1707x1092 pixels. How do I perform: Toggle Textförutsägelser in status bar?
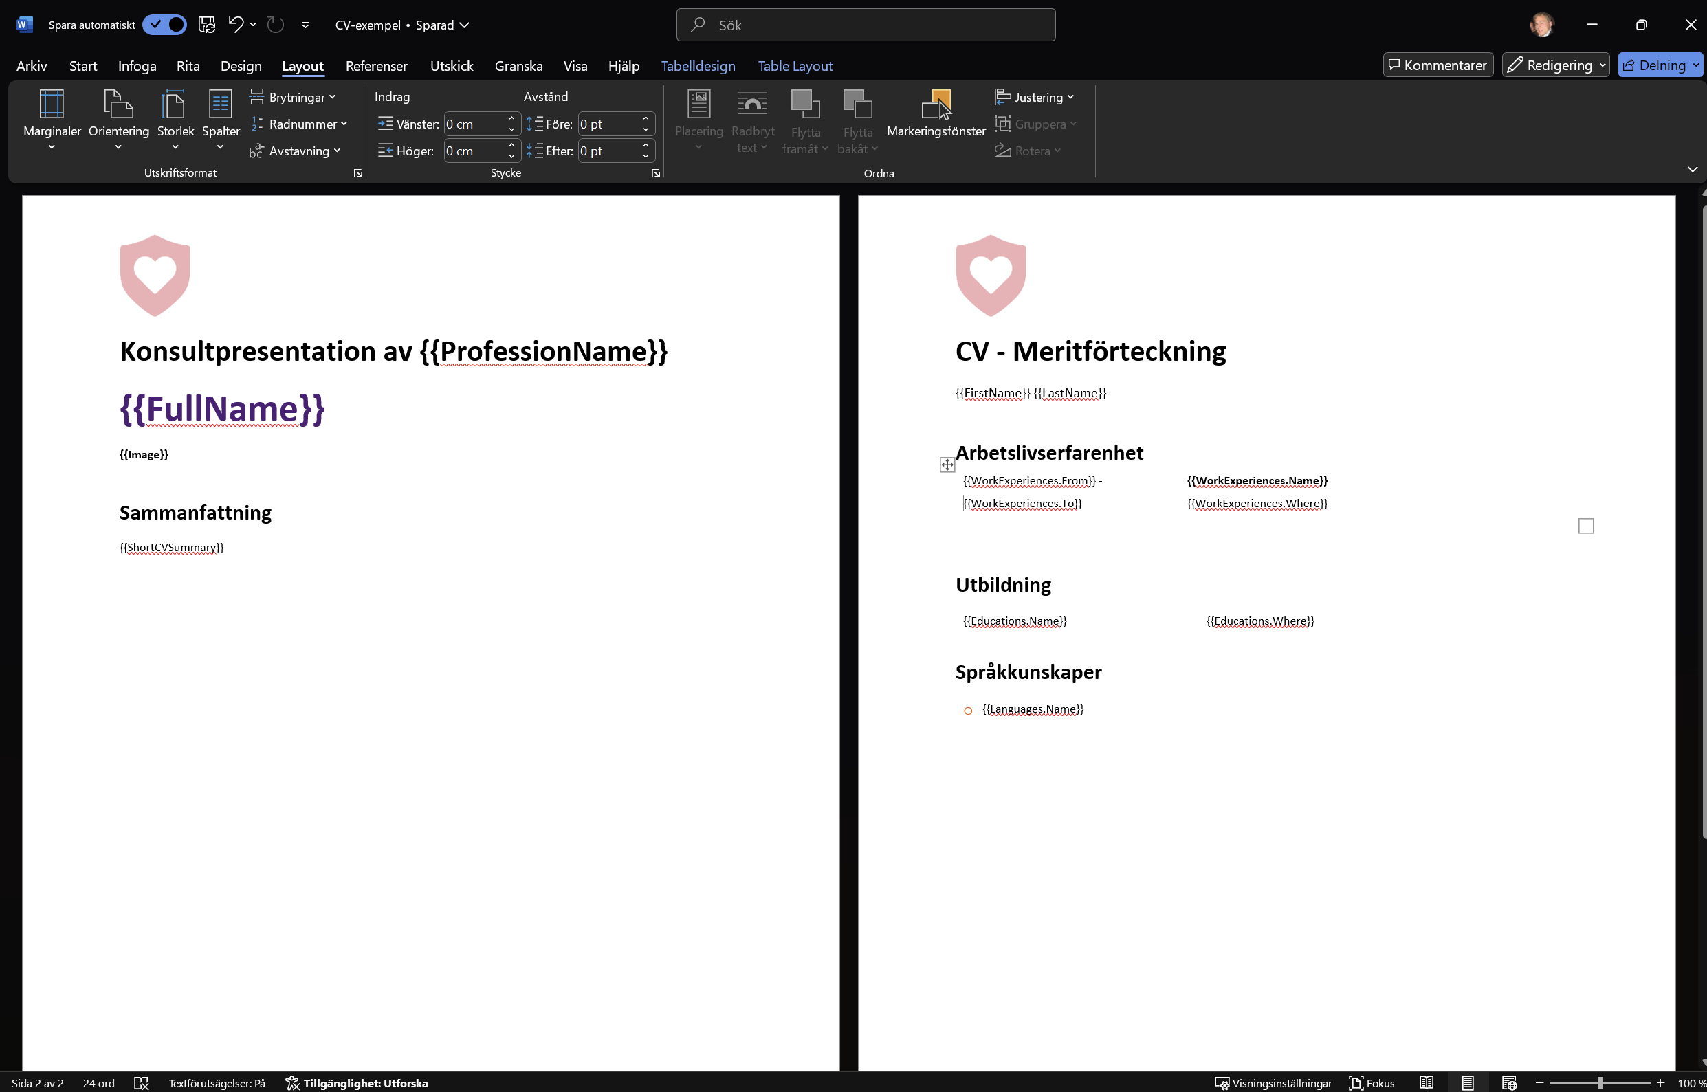pos(217,1083)
